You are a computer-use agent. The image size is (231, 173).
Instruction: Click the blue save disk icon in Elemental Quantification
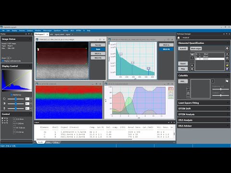227,69
